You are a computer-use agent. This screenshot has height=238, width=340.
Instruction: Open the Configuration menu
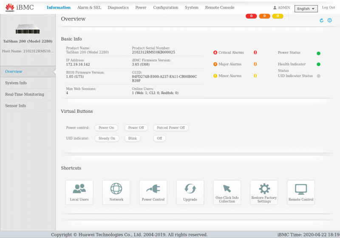tap(166, 7)
